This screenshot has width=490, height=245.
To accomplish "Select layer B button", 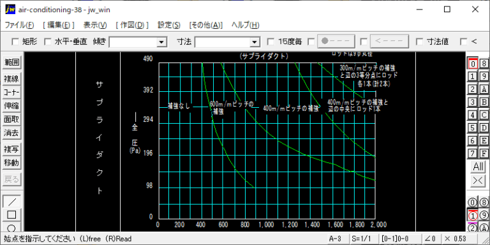I will tap(484, 102).
